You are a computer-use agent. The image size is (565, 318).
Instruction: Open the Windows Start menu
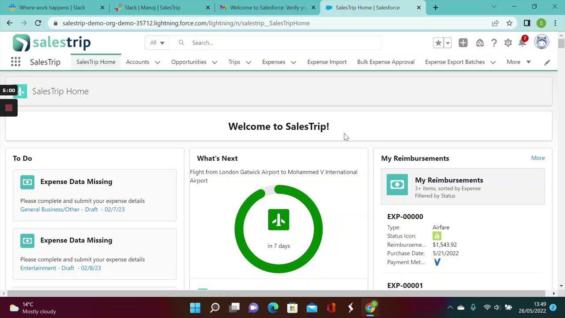click(x=195, y=307)
